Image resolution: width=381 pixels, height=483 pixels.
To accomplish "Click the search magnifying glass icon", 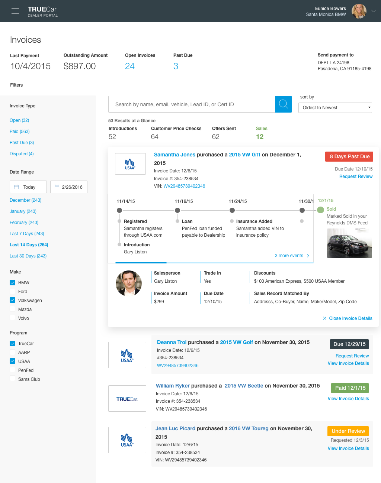I will coord(283,104).
